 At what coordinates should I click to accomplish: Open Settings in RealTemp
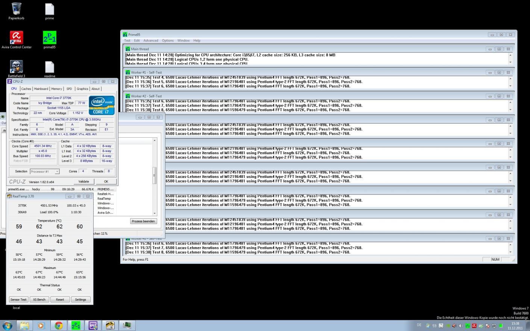click(x=80, y=299)
